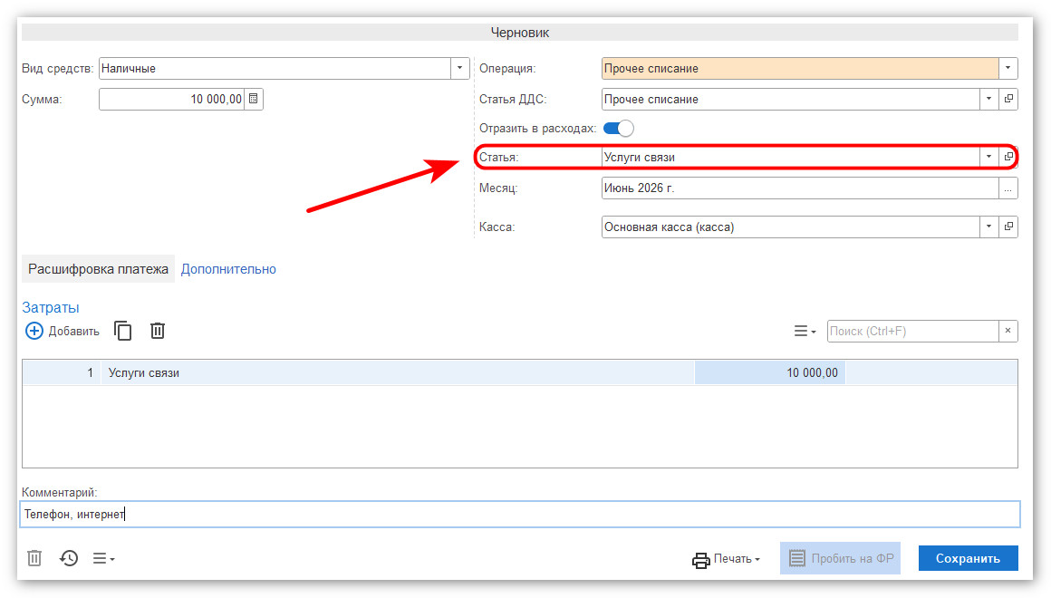Clear the Поиск search field
The image size is (1051, 598).
[1008, 331]
